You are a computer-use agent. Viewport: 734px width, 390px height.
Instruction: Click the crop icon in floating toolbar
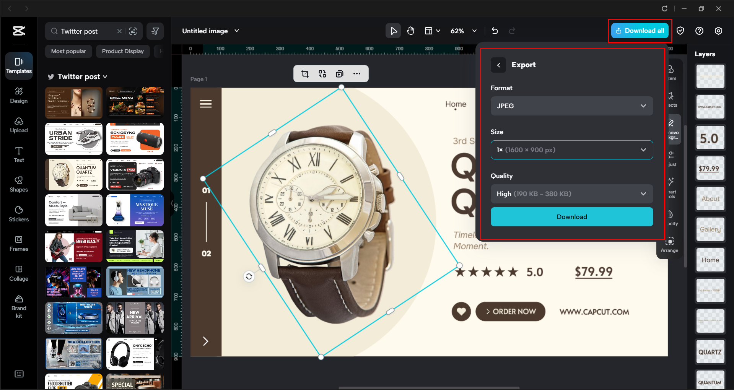(305, 74)
